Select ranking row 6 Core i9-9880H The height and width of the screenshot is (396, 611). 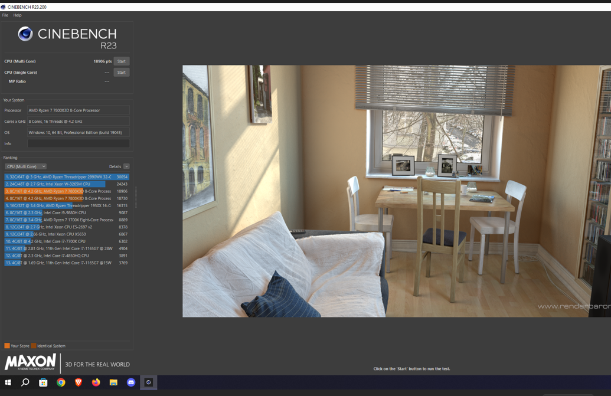tap(67, 212)
